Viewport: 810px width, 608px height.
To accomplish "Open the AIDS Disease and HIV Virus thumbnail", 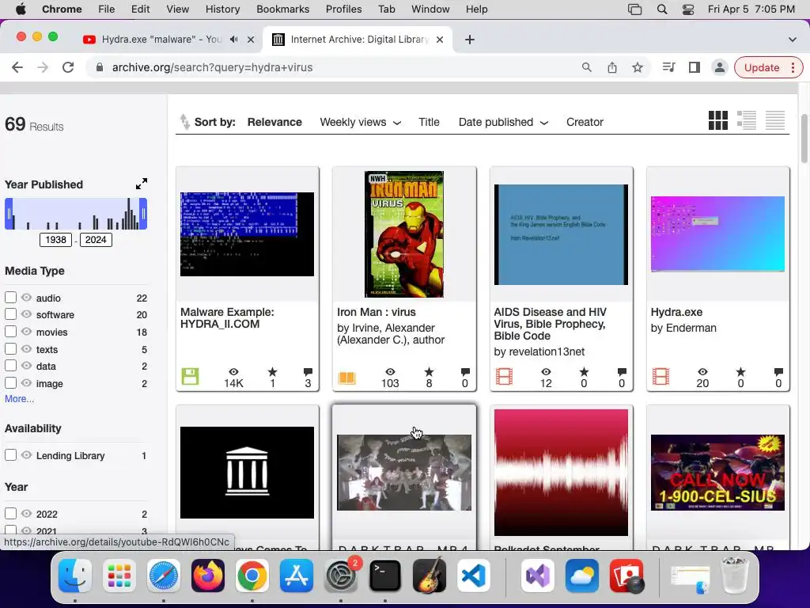I will 561,234.
